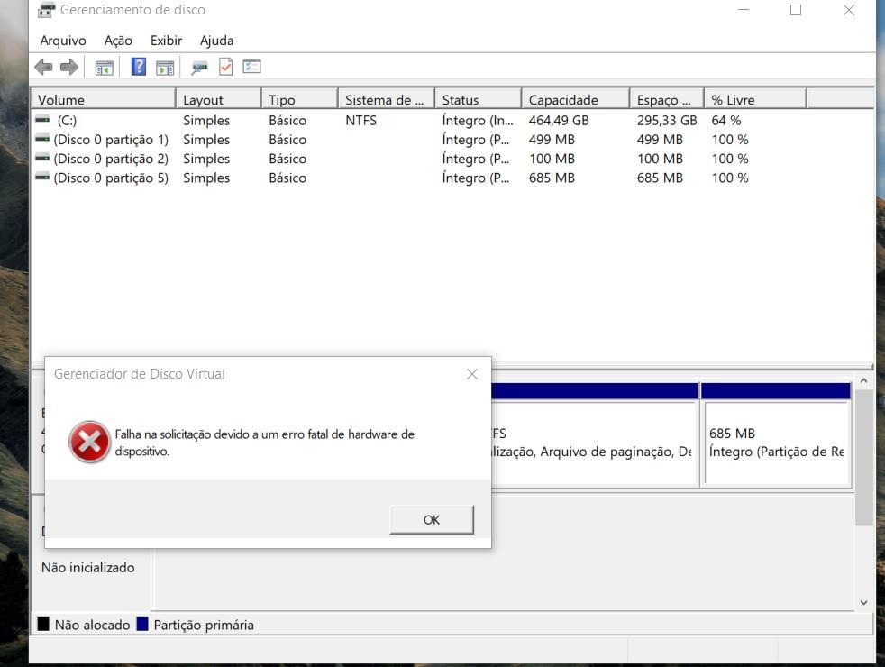Viewport: 885px width, 667px height.
Task: Click the drive icon of volume (C:)
Action: pos(42,120)
